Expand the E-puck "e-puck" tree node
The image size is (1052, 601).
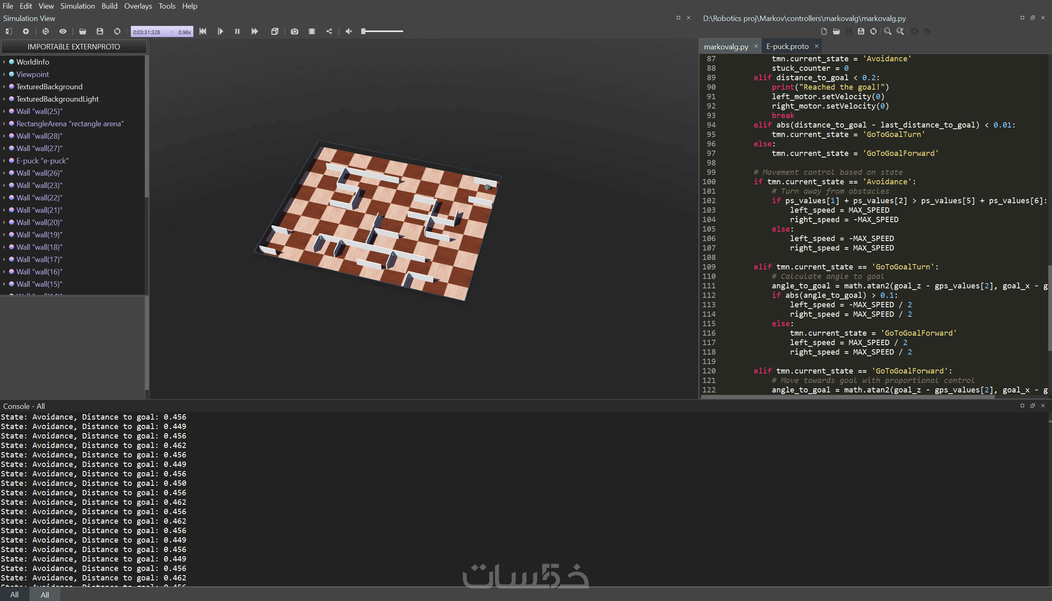tap(4, 161)
